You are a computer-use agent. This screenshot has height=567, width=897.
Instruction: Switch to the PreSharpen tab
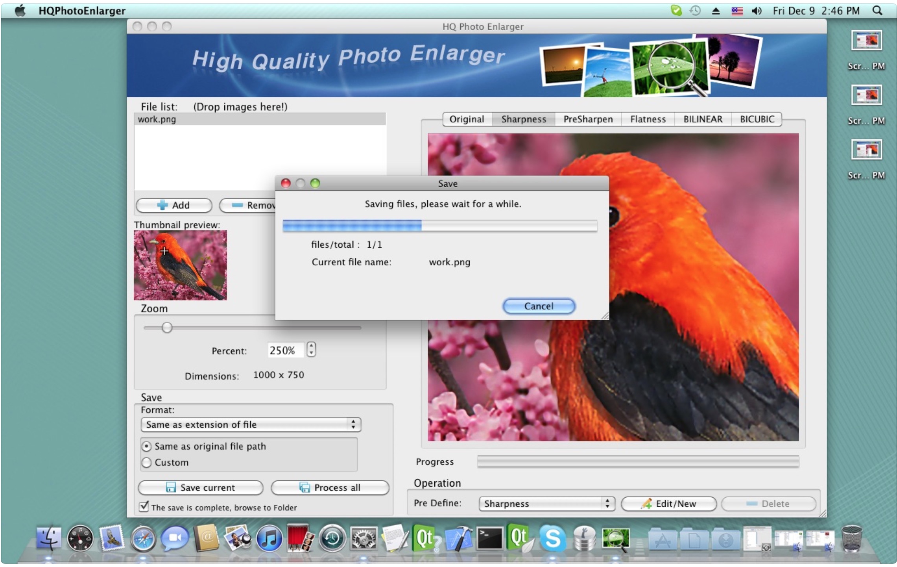[588, 119]
